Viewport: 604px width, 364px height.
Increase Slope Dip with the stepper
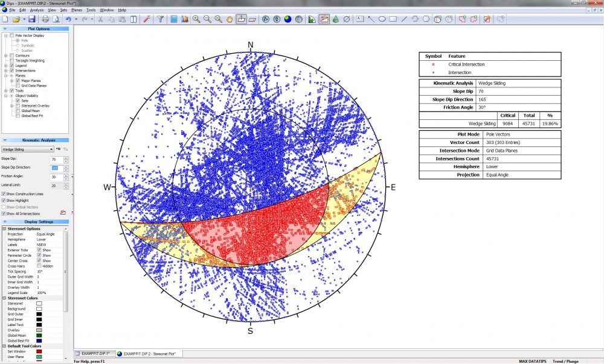(x=66, y=158)
